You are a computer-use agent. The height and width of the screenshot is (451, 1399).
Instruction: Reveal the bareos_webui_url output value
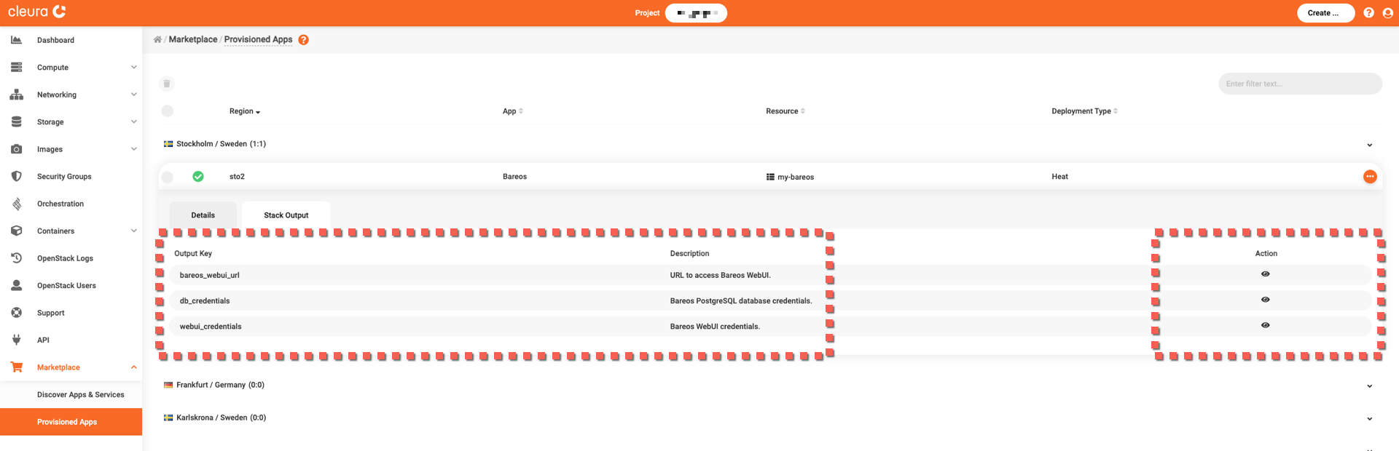pyautogui.click(x=1265, y=274)
